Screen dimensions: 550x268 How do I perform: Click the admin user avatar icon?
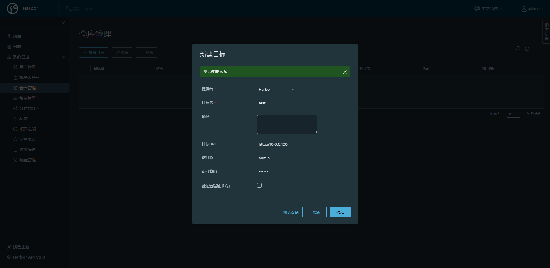click(524, 9)
